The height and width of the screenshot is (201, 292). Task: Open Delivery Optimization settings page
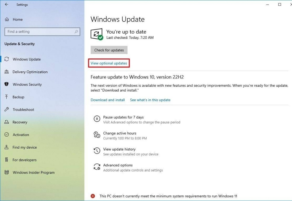click(30, 72)
